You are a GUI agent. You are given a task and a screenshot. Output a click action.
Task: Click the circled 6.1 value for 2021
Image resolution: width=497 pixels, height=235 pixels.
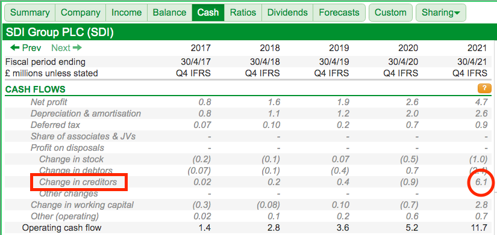click(481, 182)
